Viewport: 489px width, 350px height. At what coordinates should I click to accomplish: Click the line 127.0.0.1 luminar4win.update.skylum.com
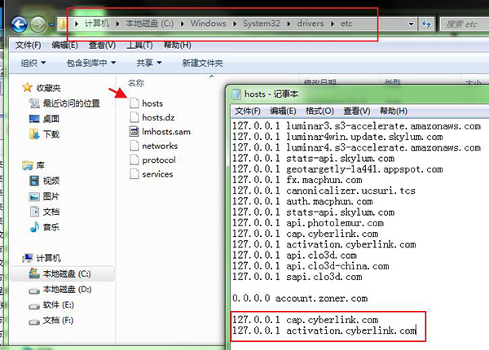337,137
